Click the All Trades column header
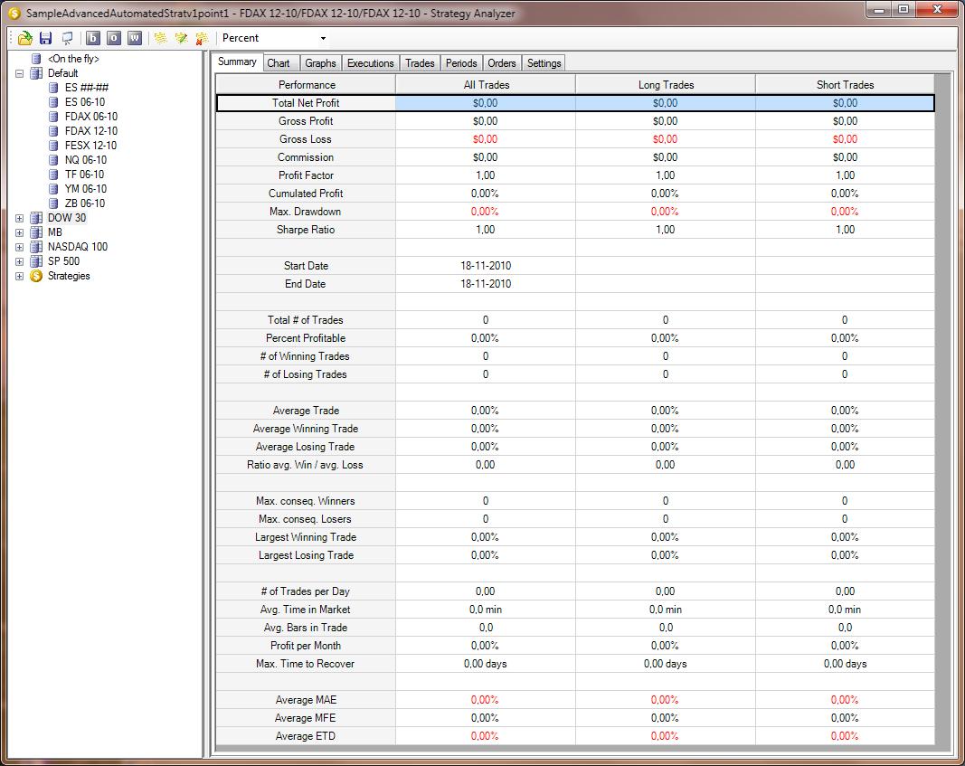The height and width of the screenshot is (766, 965). pyautogui.click(x=486, y=84)
